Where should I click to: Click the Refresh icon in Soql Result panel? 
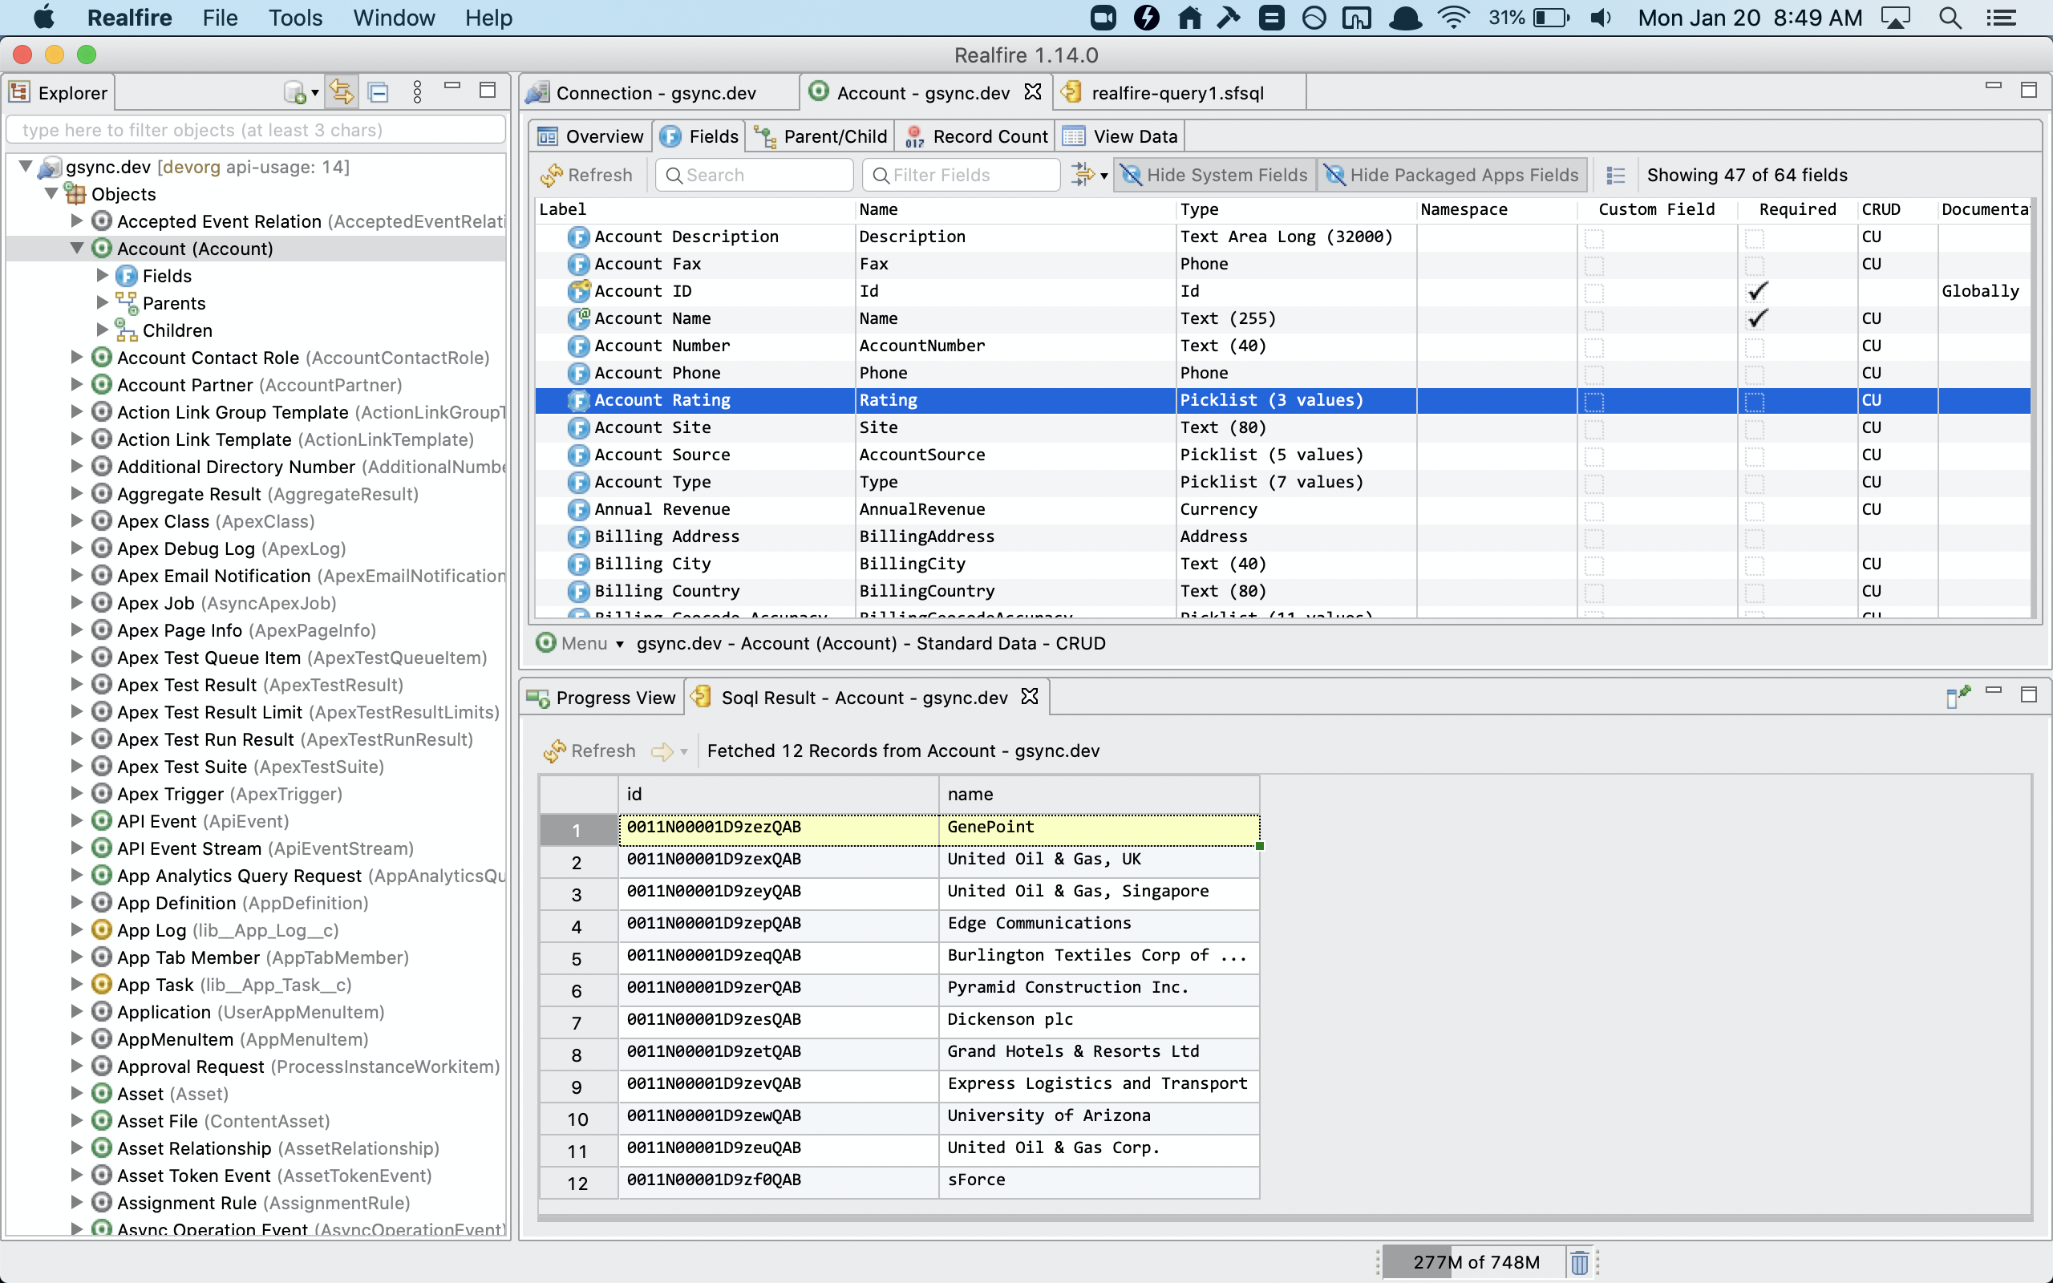tap(555, 751)
